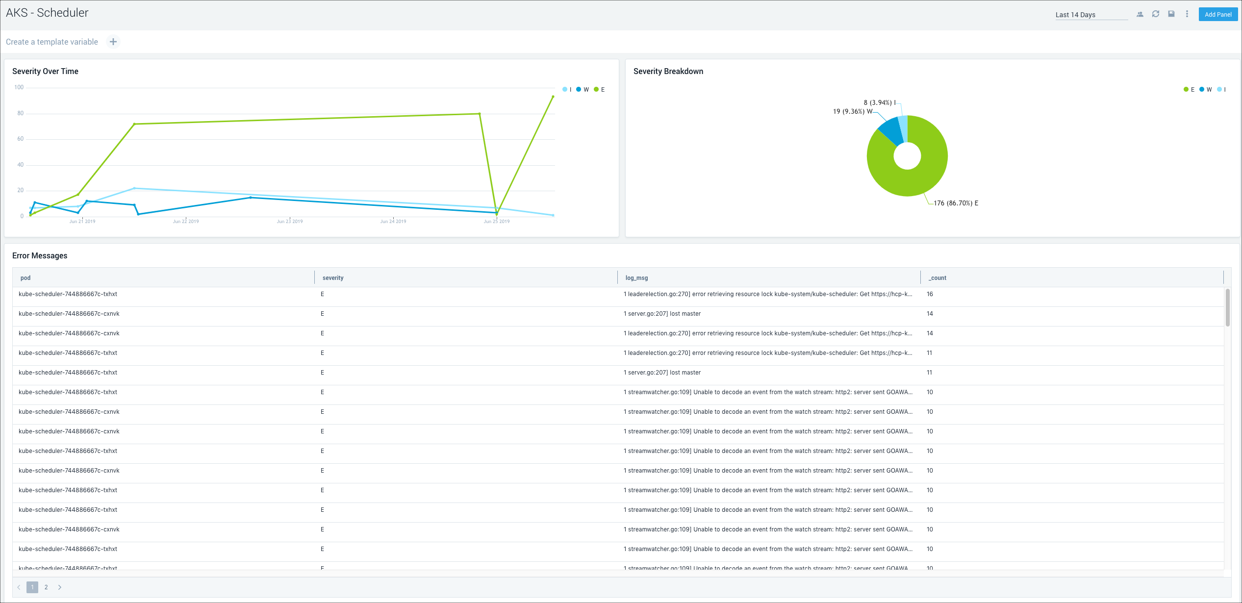Select page 2 of the error messages table
The width and height of the screenshot is (1242, 603).
point(46,587)
